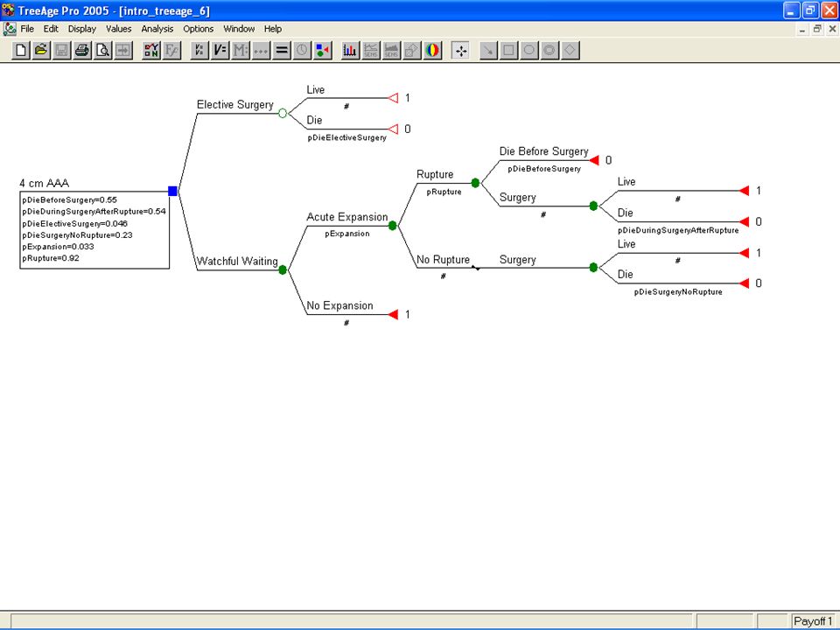This screenshot has width=840, height=630.
Task: Click the grayed Fx function icon
Action: [x=172, y=51]
